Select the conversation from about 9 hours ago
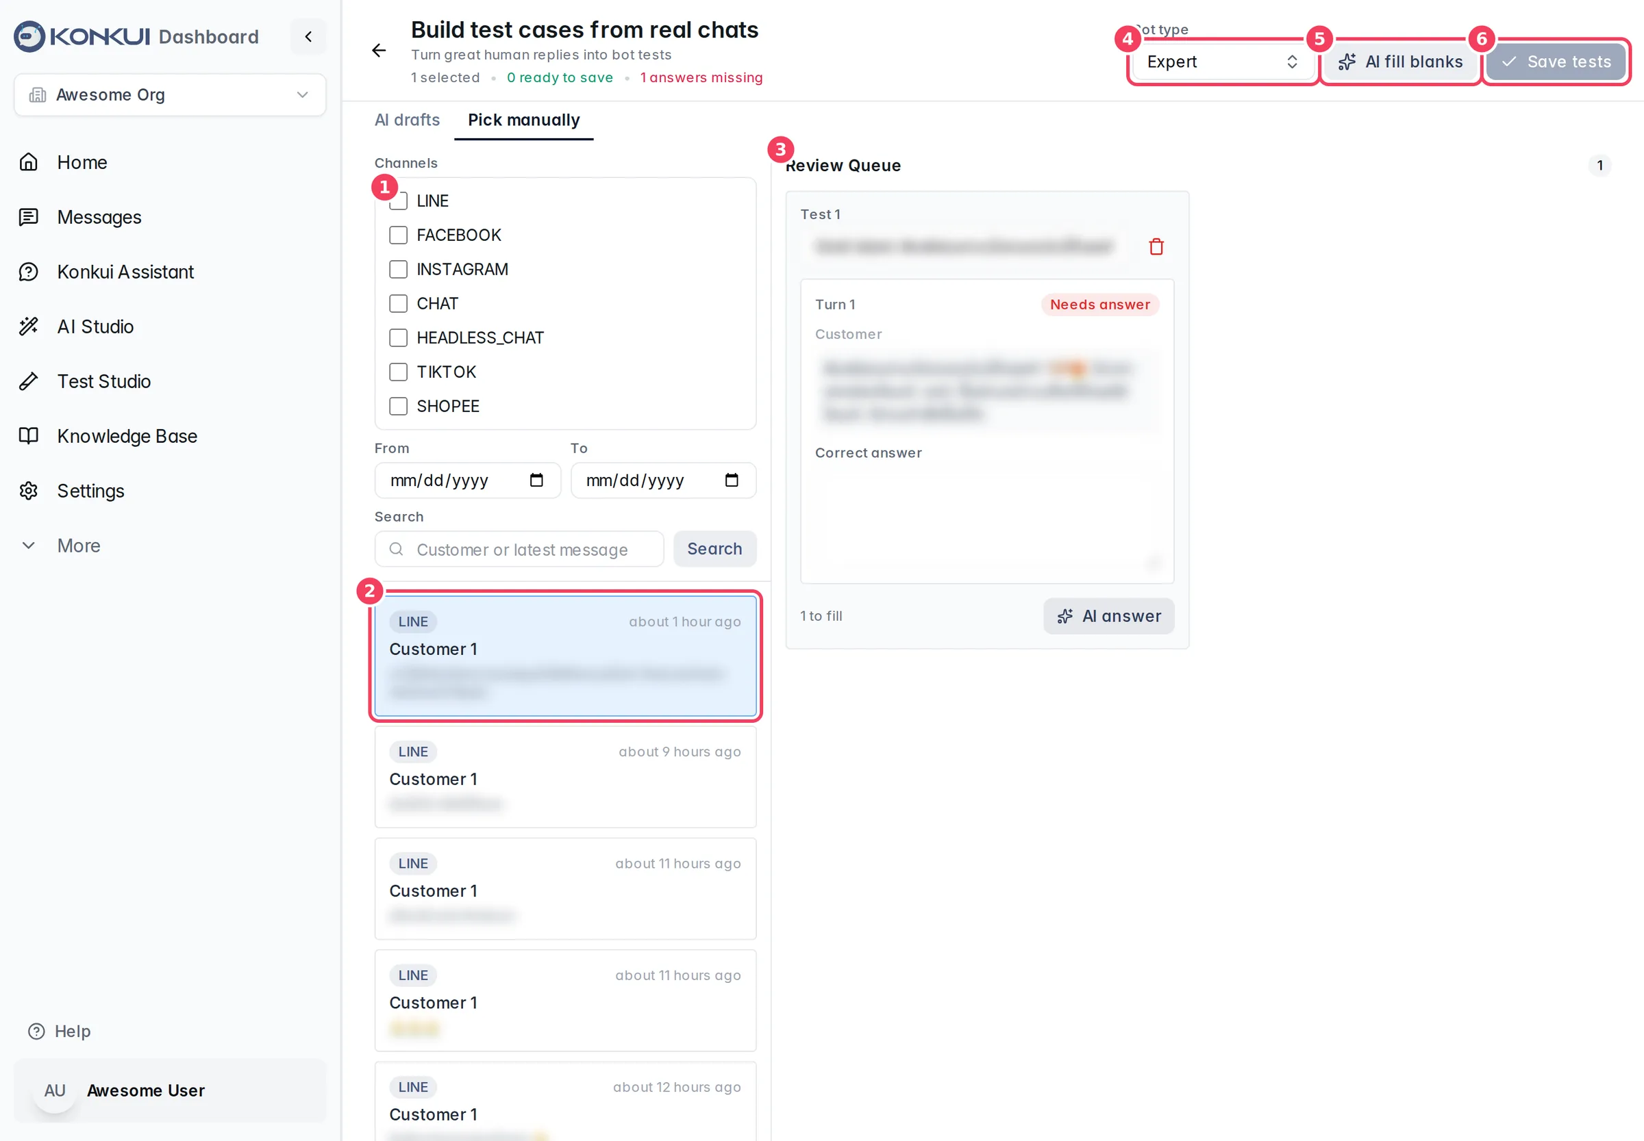 click(x=565, y=777)
